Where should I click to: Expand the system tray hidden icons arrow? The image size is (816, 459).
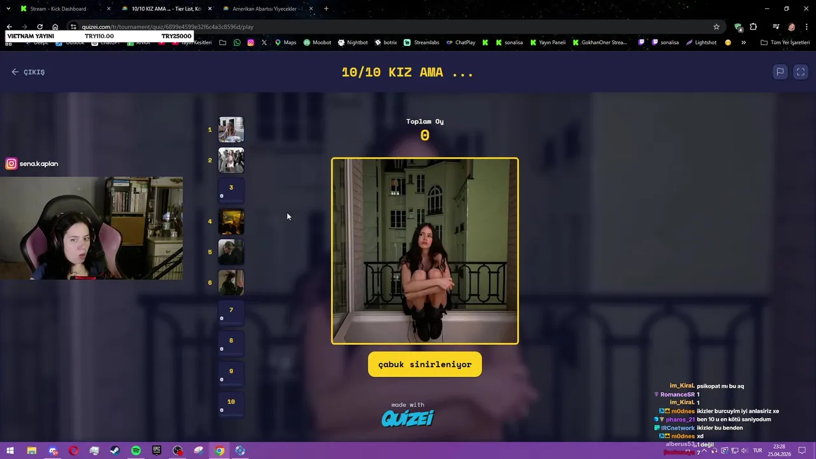[x=706, y=451]
